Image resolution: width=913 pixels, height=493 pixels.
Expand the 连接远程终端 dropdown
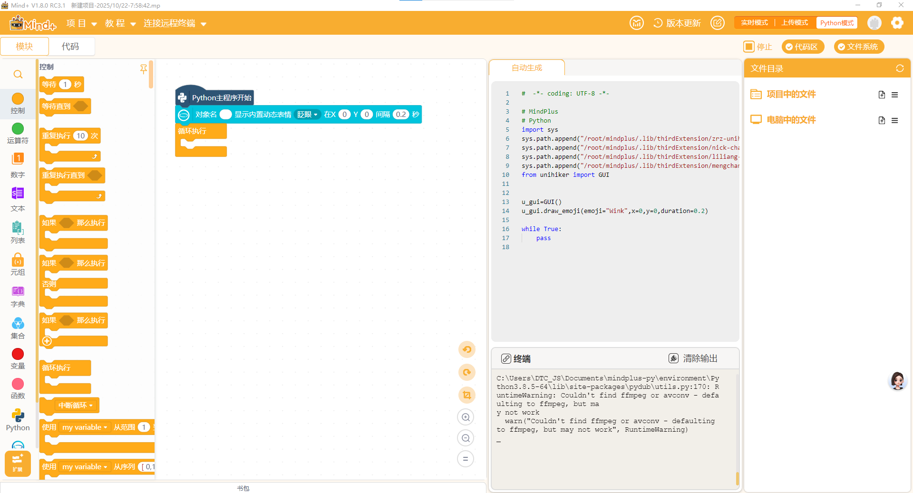(175, 23)
